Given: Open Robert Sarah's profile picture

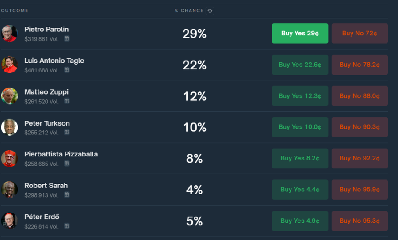Looking at the screenshot, I should click(x=9, y=190).
